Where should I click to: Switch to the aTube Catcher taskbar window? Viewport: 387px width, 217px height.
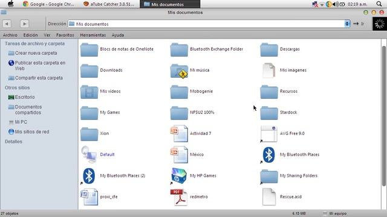(x=109, y=4)
